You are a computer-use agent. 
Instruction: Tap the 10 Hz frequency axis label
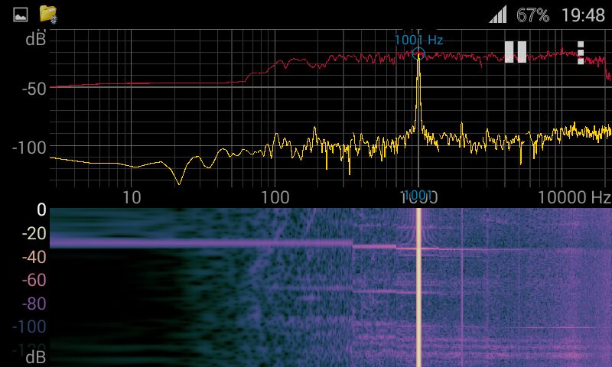tap(132, 197)
